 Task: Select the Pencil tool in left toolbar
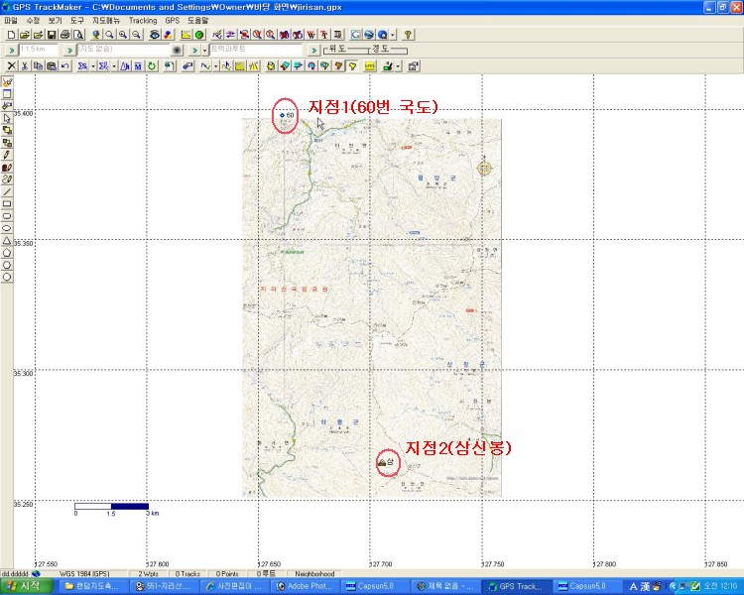pyautogui.click(x=7, y=155)
